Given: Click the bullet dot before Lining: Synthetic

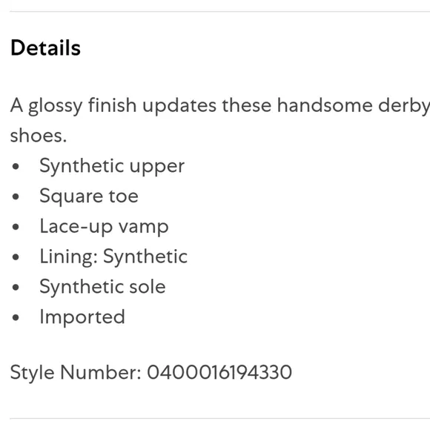Looking at the screenshot, I should coord(16,257).
